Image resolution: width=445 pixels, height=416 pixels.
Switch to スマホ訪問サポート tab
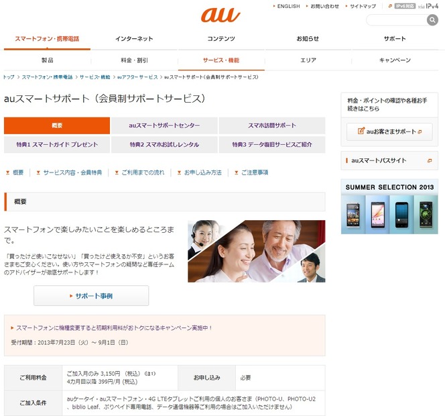tap(272, 125)
